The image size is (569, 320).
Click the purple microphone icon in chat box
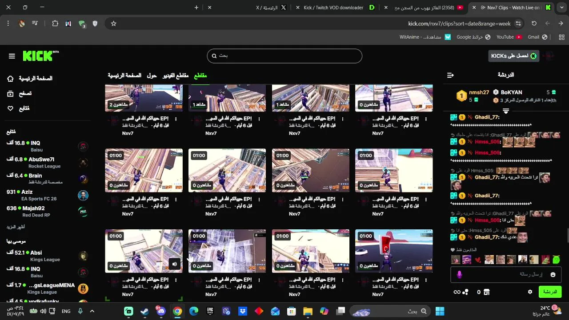460,275
